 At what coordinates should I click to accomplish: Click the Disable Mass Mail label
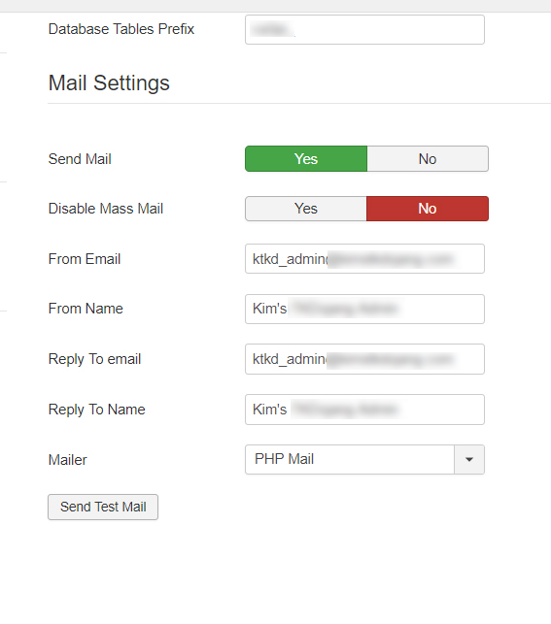click(106, 209)
